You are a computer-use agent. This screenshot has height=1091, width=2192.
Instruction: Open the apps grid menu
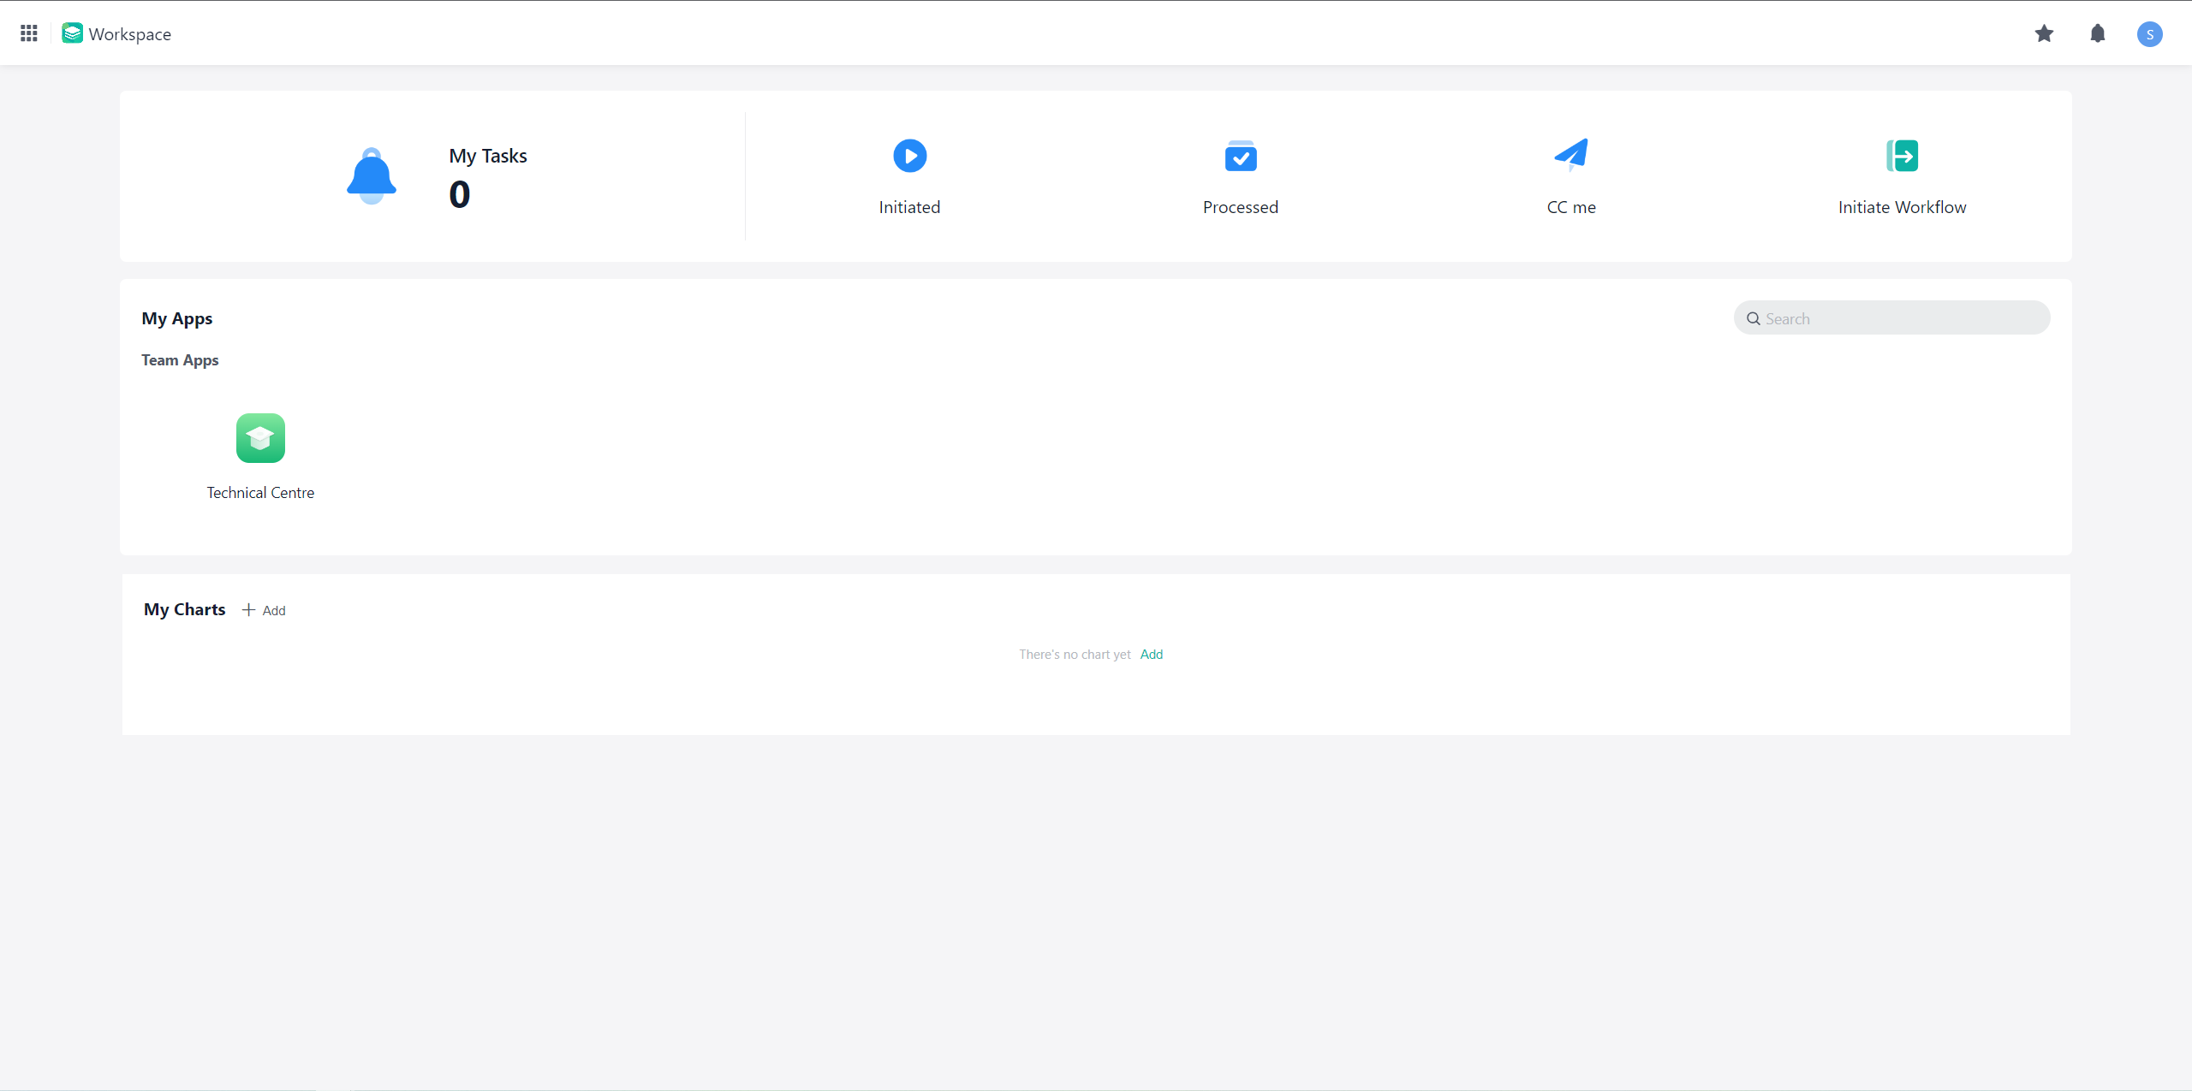click(28, 33)
